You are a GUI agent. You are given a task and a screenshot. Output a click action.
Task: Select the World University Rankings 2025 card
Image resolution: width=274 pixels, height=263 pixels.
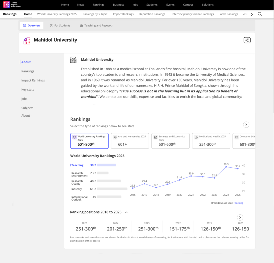point(89,141)
